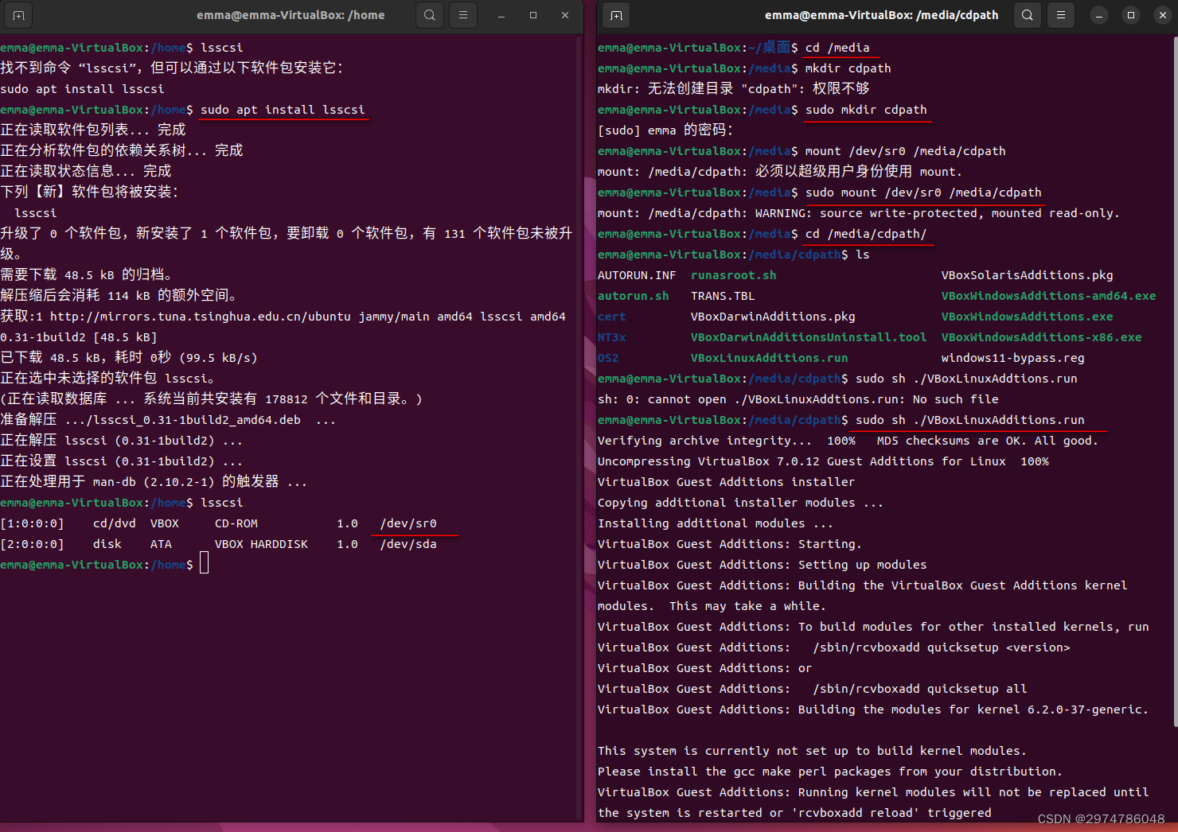Open new tab in right /media/cdpath terminal

pyautogui.click(x=616, y=15)
